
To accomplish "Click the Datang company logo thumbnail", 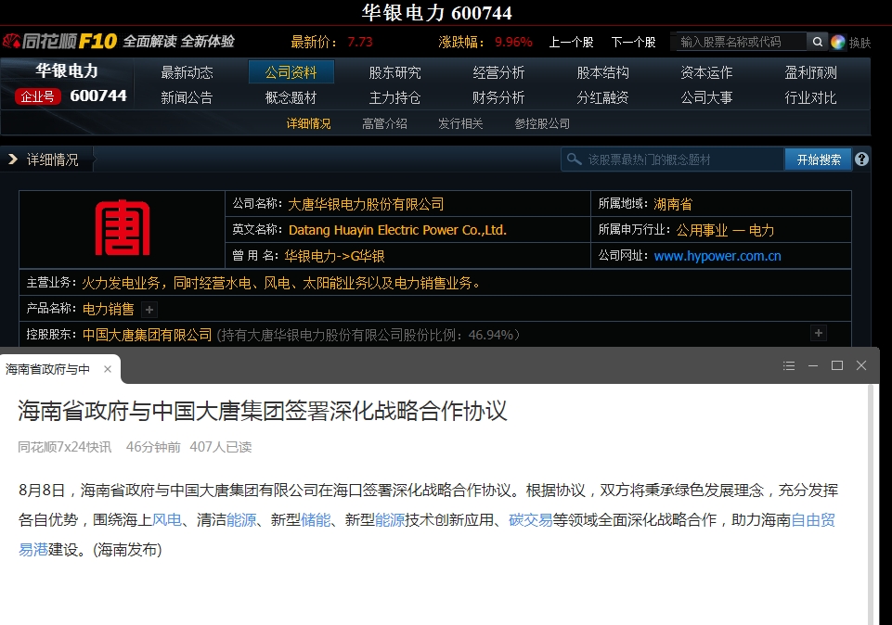I will pos(123,228).
